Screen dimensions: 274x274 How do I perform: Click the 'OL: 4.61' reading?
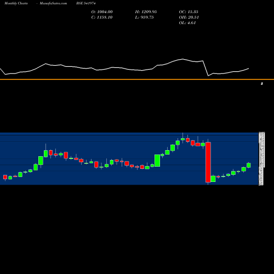click(187, 23)
